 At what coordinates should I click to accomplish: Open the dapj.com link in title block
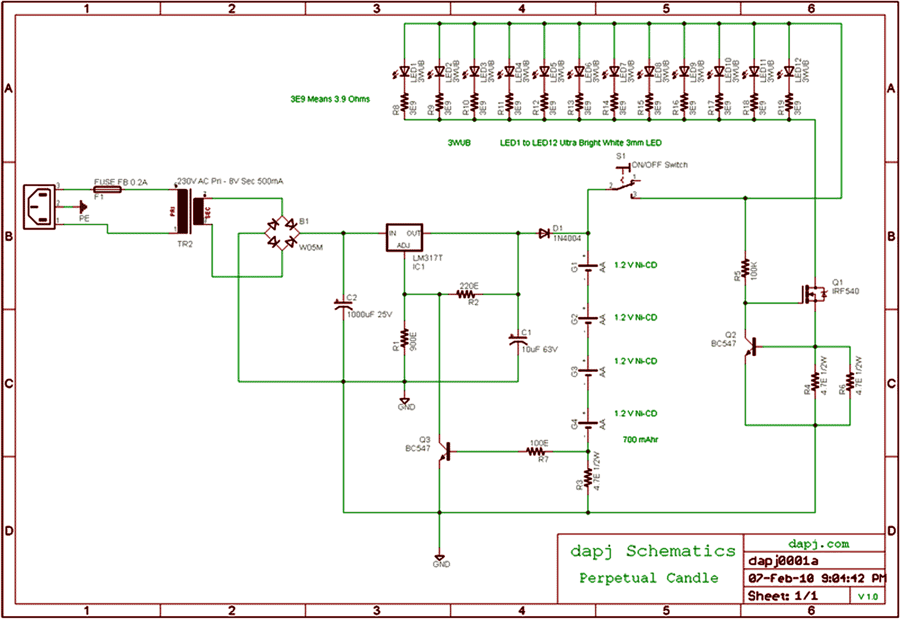(x=818, y=543)
